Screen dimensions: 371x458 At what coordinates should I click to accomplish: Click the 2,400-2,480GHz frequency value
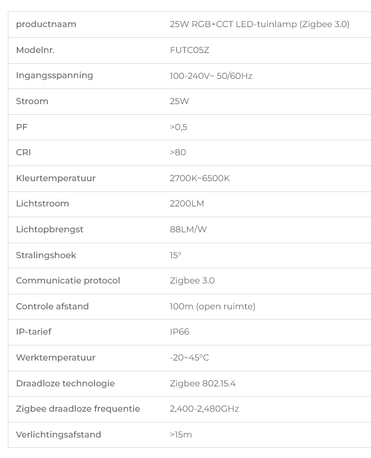click(x=204, y=409)
